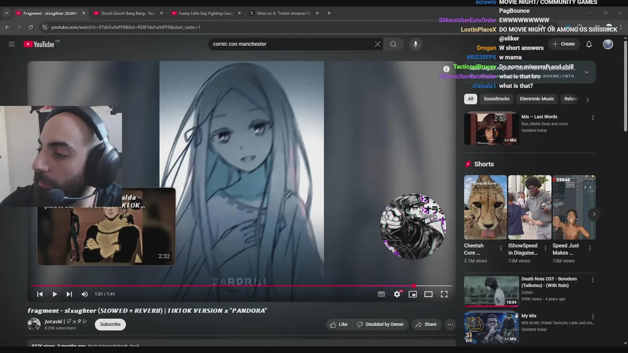Screen dimensions: 628x353
Task: Click the Create button
Action: tap(563, 44)
